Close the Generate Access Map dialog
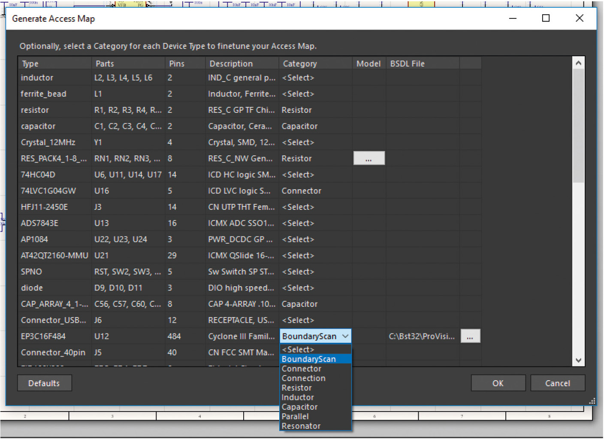This screenshot has height=439, width=604. coord(579,18)
